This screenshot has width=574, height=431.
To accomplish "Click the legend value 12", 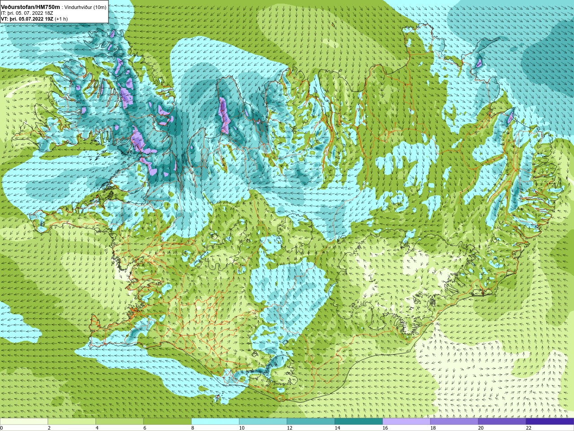I will click(290, 428).
